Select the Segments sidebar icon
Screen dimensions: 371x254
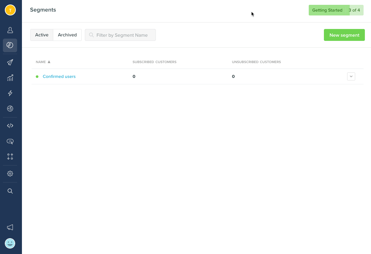(10, 45)
